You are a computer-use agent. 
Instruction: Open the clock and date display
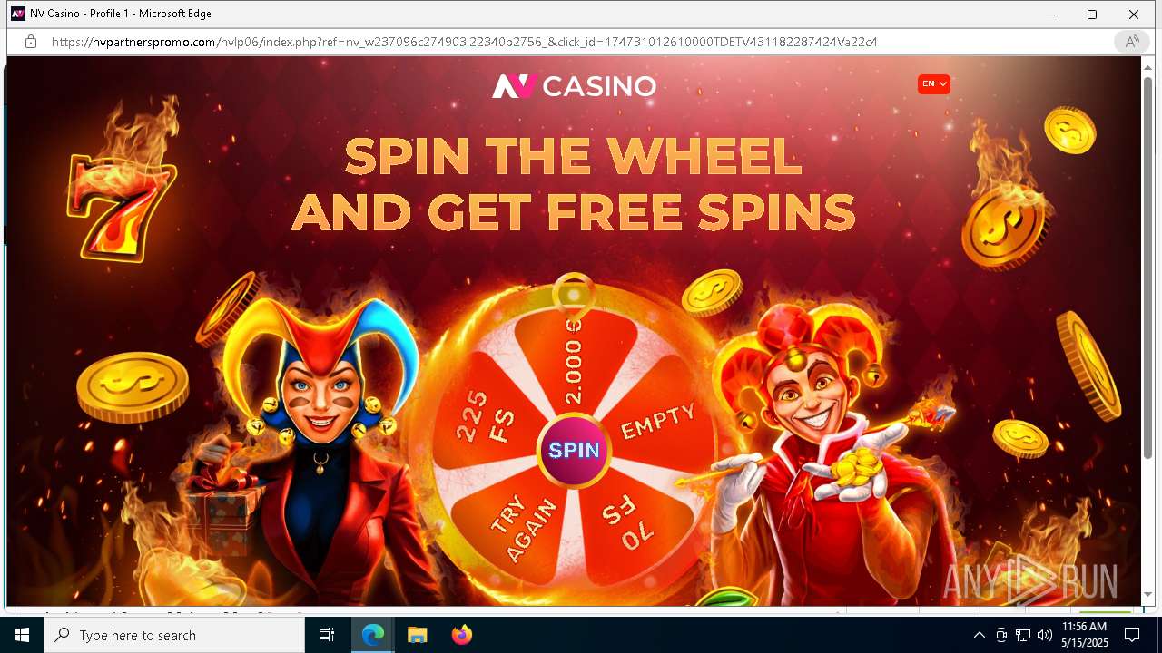(1084, 635)
